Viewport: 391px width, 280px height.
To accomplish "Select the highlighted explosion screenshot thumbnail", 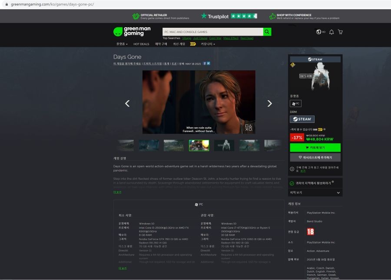I will [x=199, y=145].
